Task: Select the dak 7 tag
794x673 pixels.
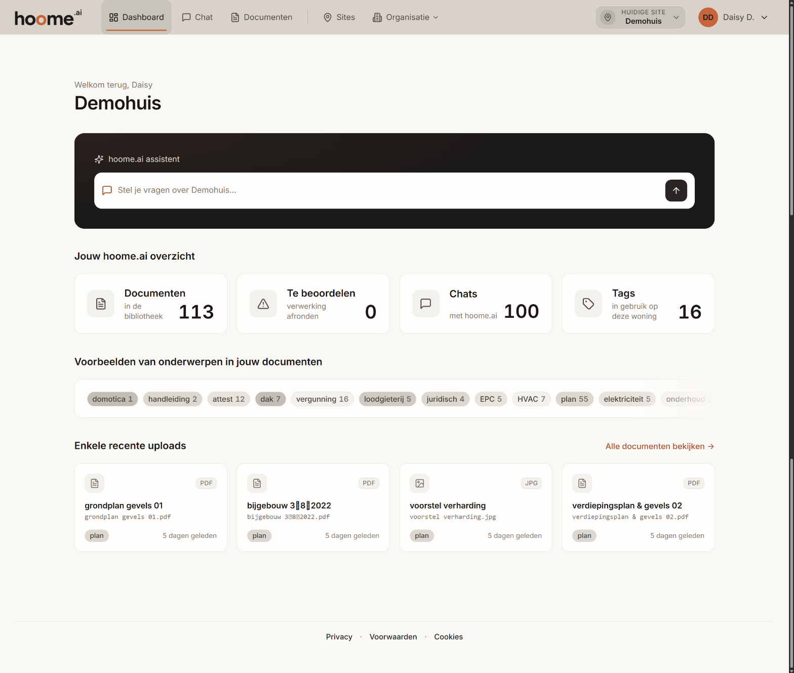Action: tap(270, 399)
